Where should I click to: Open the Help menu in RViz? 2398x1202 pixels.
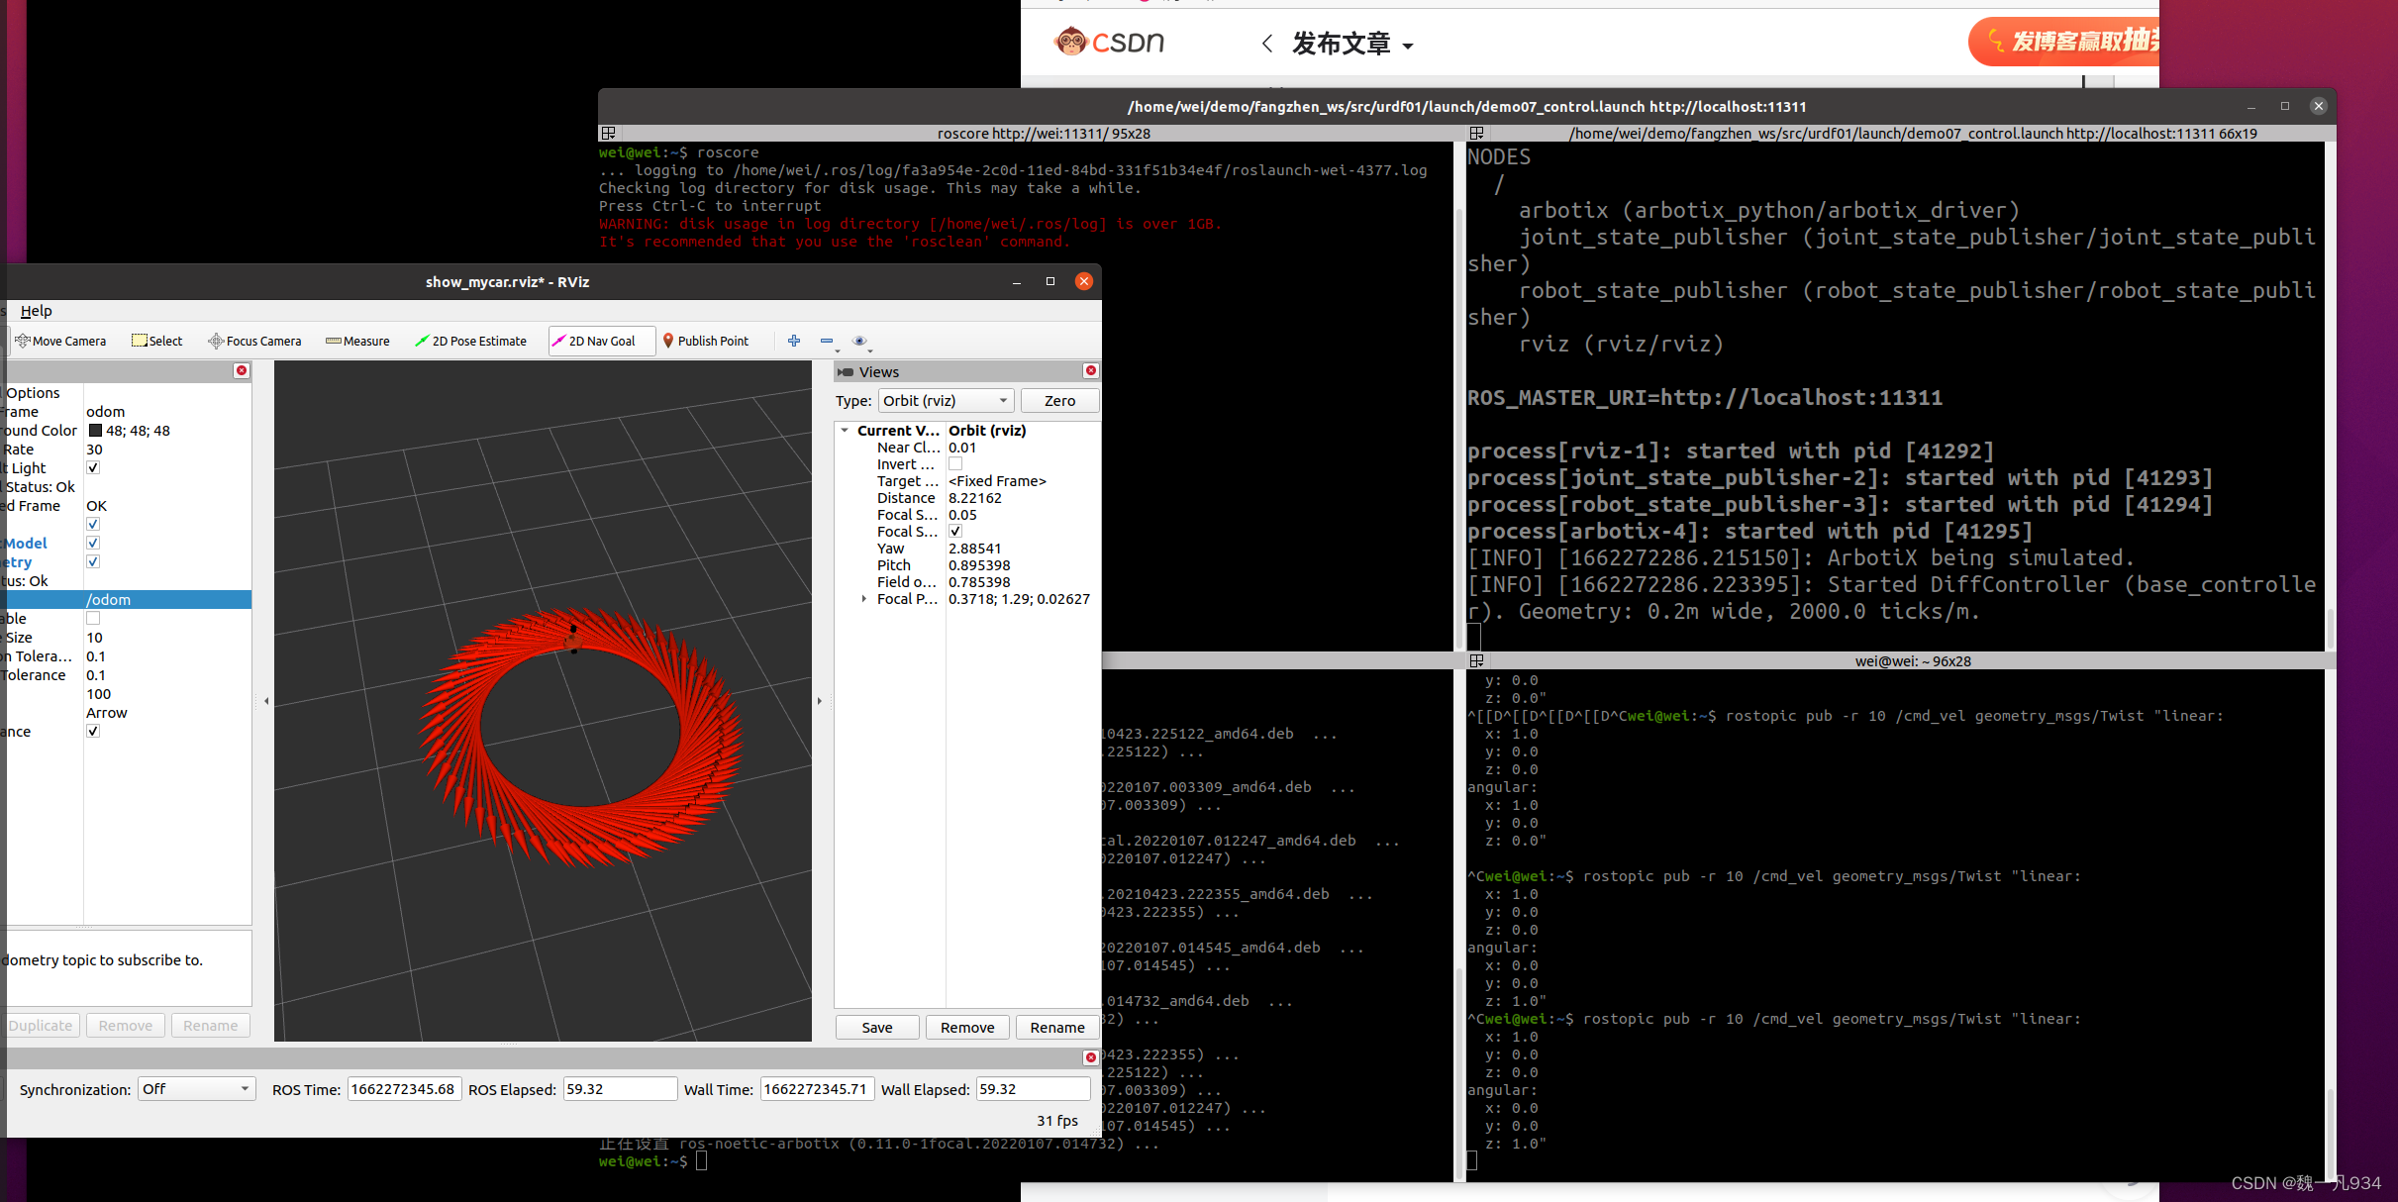[x=37, y=311]
